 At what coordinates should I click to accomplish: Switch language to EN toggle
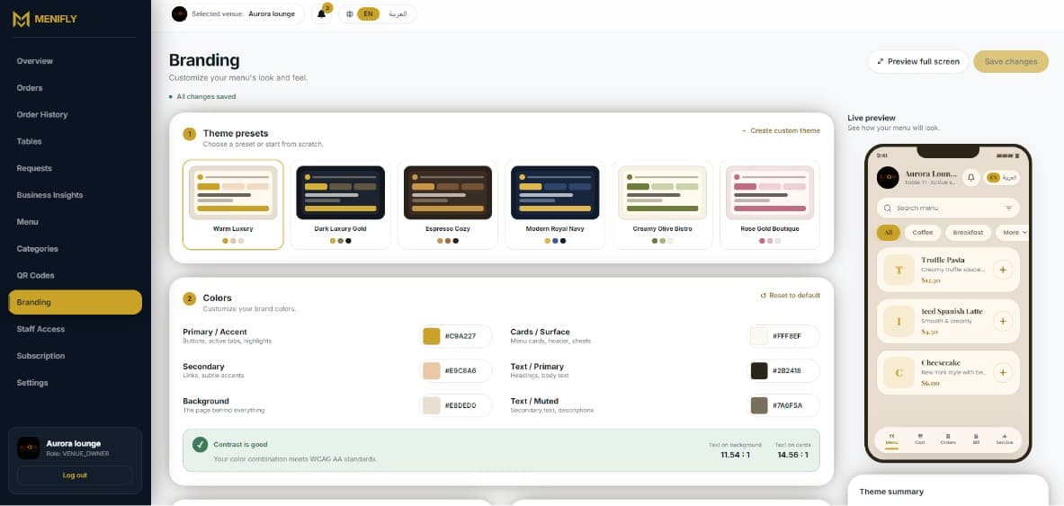coord(369,13)
